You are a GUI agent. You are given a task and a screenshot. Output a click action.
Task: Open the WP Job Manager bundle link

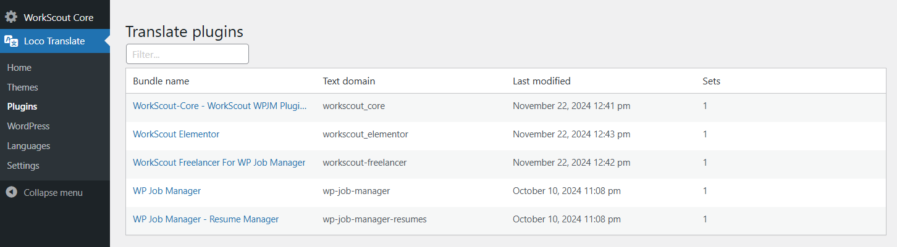coord(167,191)
